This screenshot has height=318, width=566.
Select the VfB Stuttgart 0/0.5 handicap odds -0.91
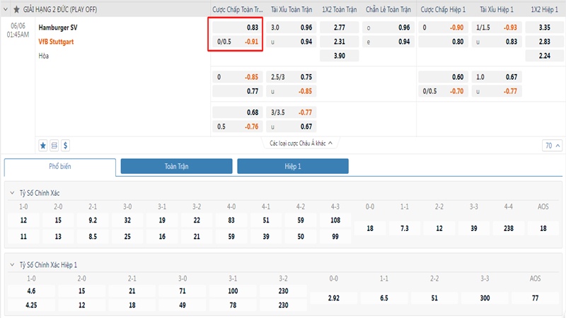coord(238,42)
